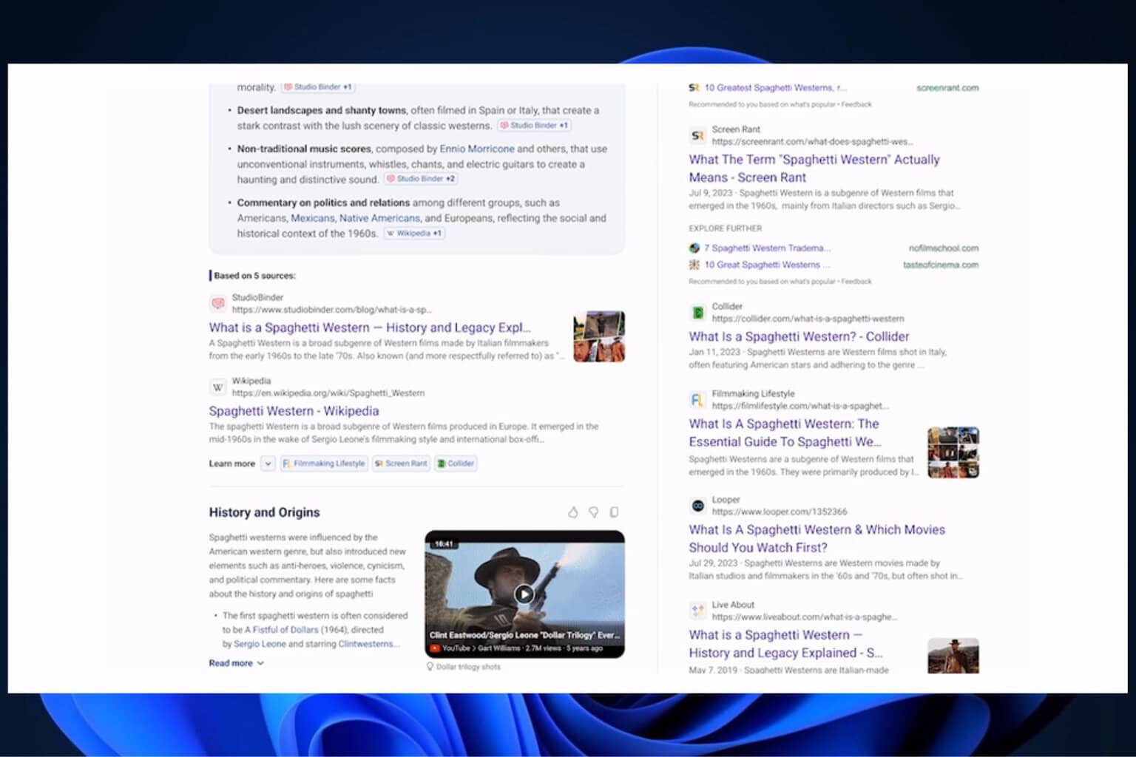
Task: Click Filmmaking Lifestyle result thumbnail collage
Action: point(953,452)
